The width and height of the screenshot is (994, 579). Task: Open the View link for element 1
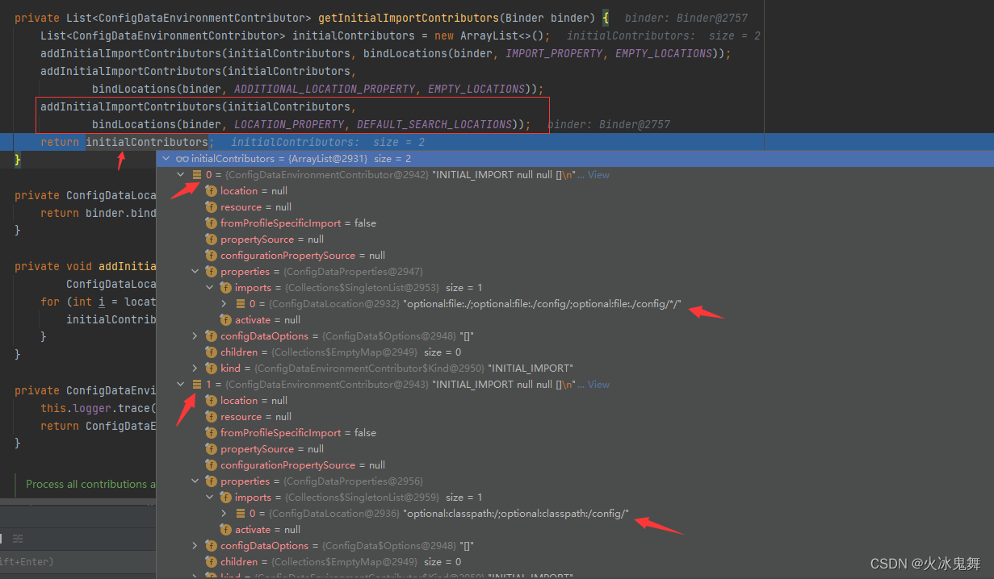pyautogui.click(x=598, y=384)
